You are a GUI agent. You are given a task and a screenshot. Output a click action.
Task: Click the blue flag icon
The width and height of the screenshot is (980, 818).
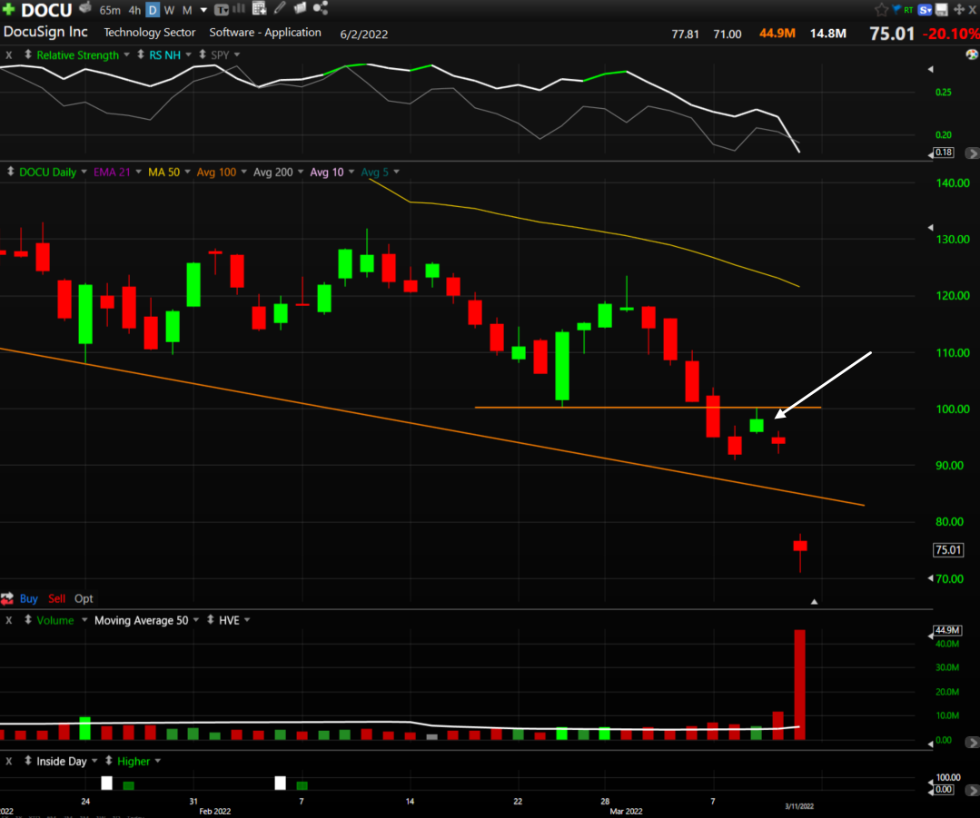(896, 9)
